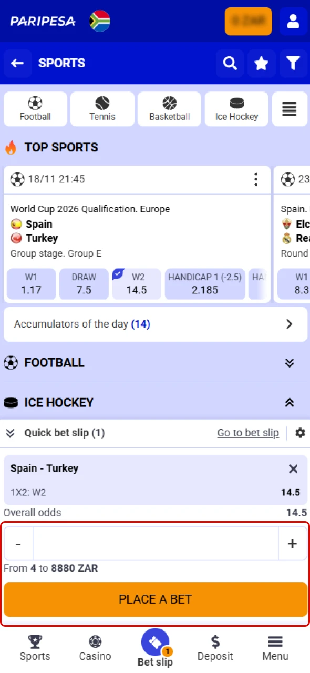Screen dimensions: 310x673
Task: Open the user account icon
Action: pyautogui.click(x=293, y=22)
